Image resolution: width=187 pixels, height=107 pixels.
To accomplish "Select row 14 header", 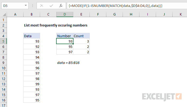I will point(3,89).
